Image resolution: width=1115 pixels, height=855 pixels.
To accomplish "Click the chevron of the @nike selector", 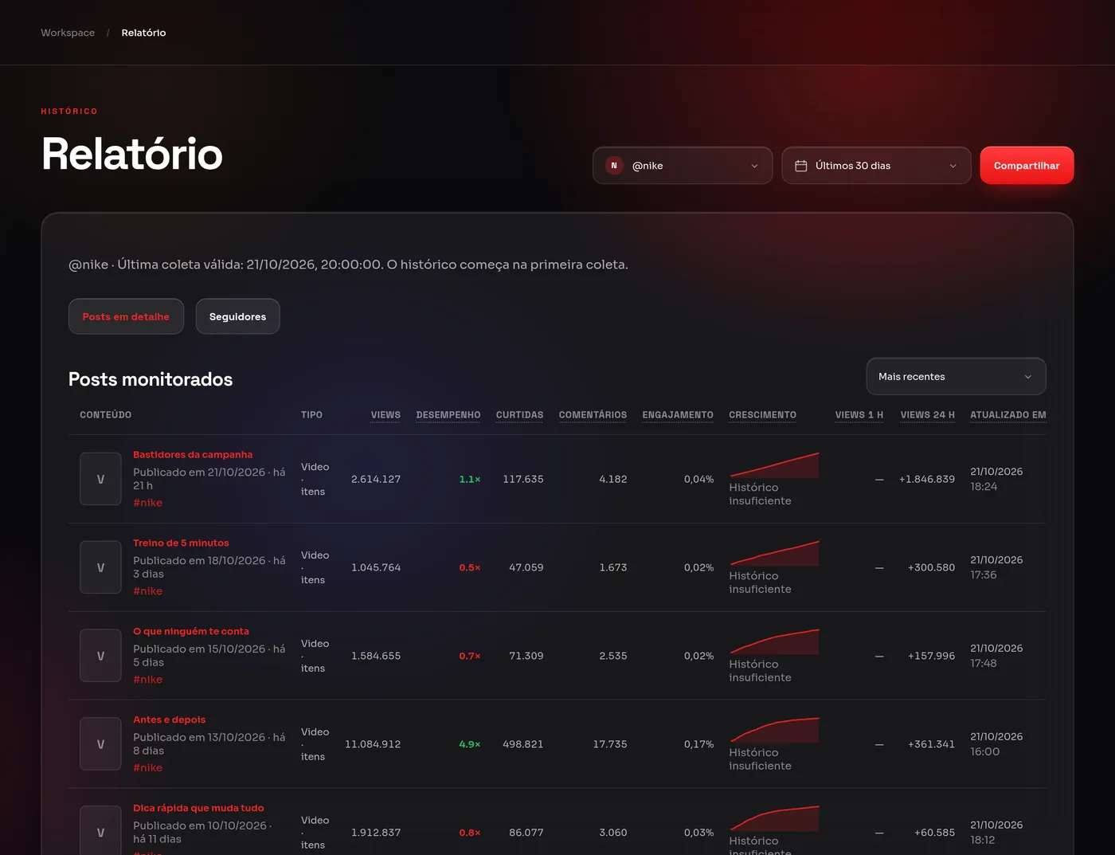I will [x=754, y=166].
